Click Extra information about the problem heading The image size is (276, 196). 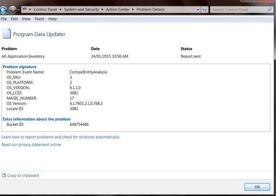pyautogui.click(x=37, y=119)
